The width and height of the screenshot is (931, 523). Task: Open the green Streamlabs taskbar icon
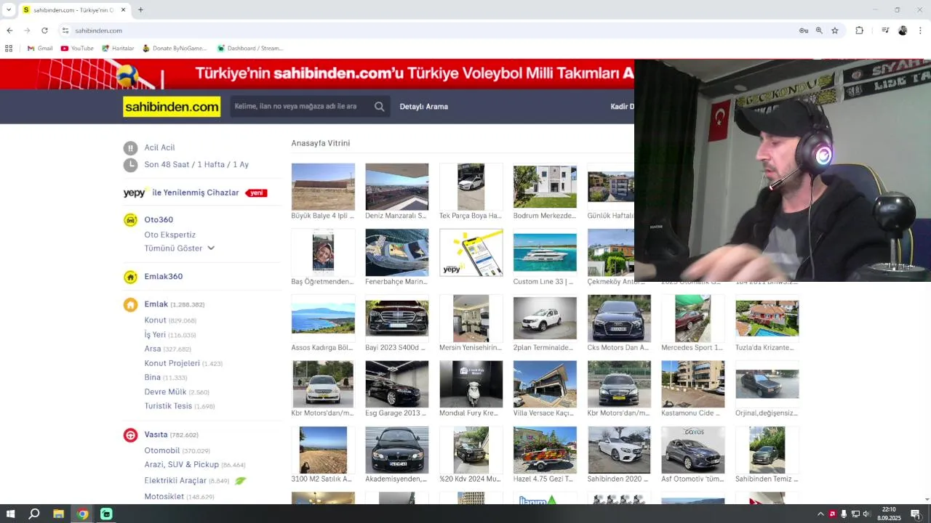(106, 514)
